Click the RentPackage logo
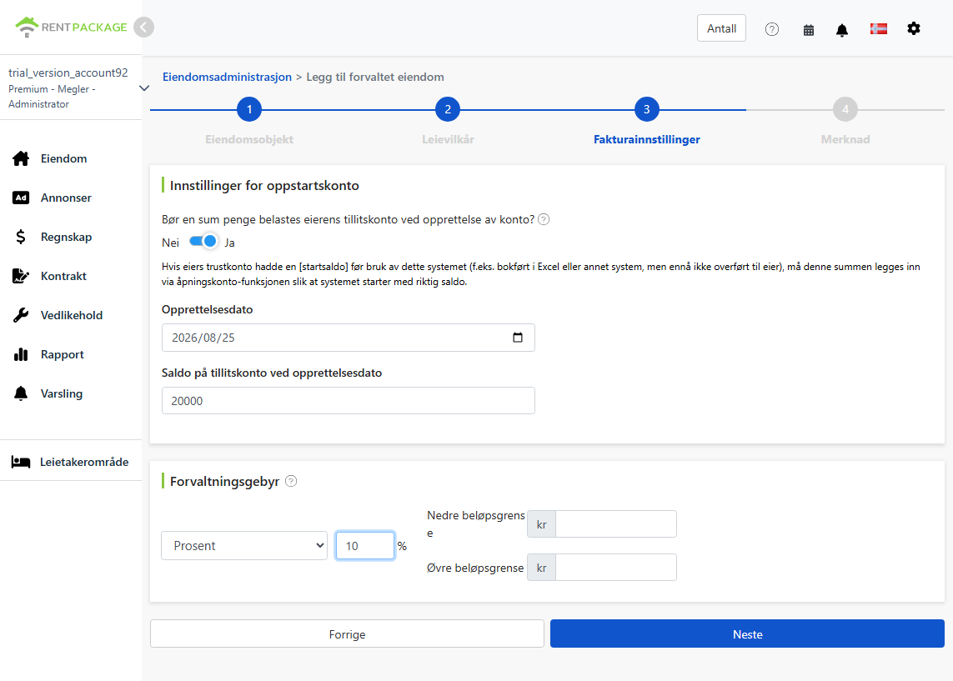 pyautogui.click(x=71, y=28)
